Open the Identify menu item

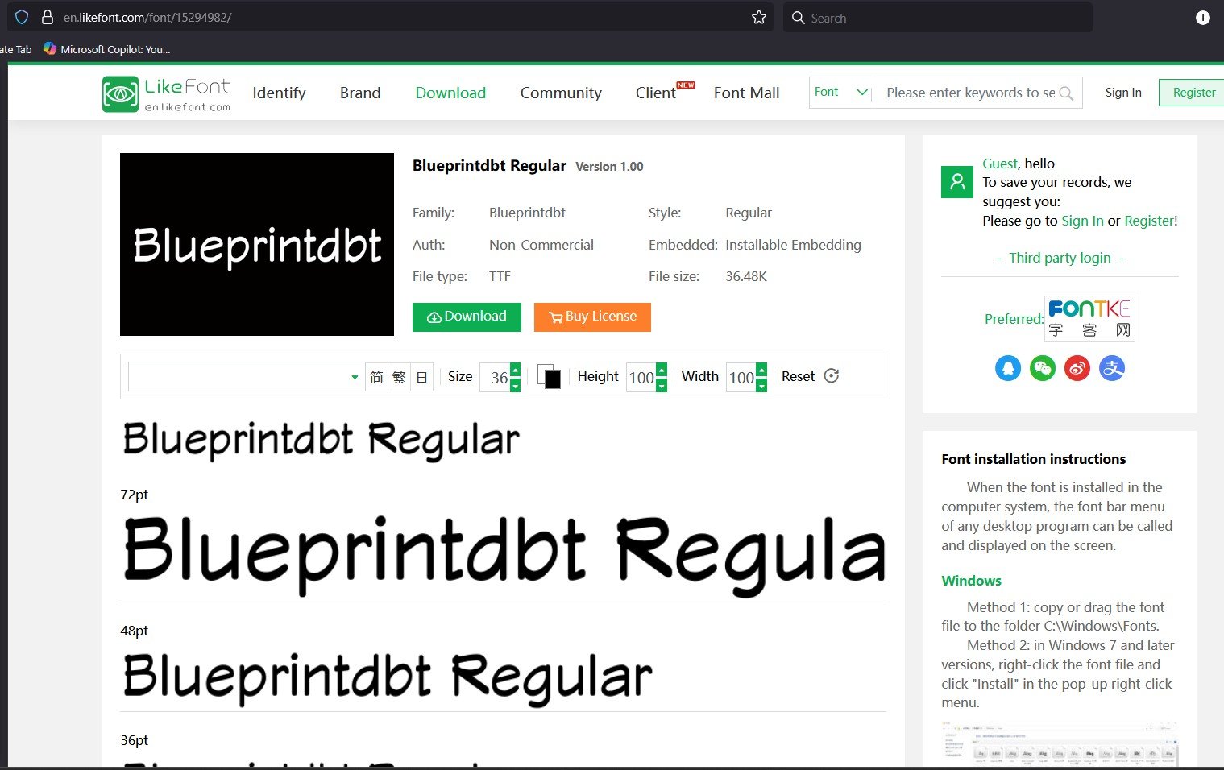pos(279,93)
